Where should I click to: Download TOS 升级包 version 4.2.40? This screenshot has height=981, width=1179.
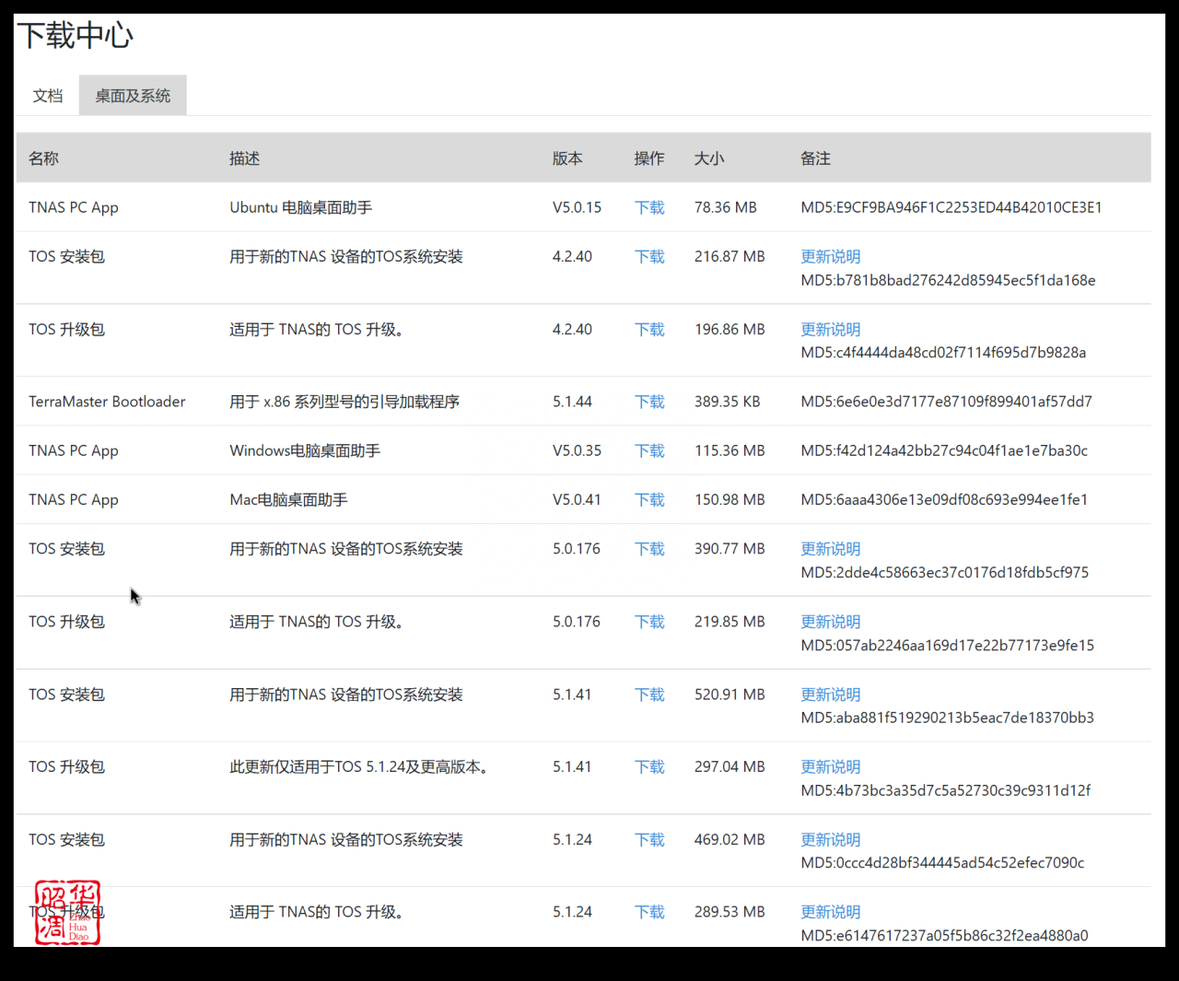tap(648, 329)
